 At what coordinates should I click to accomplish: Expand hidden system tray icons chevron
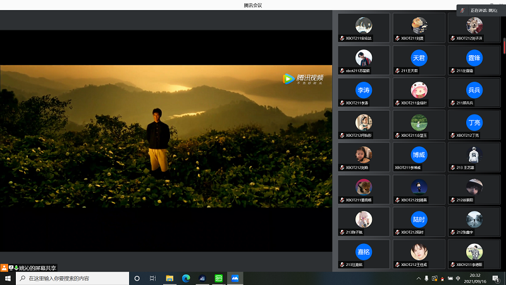point(419,278)
